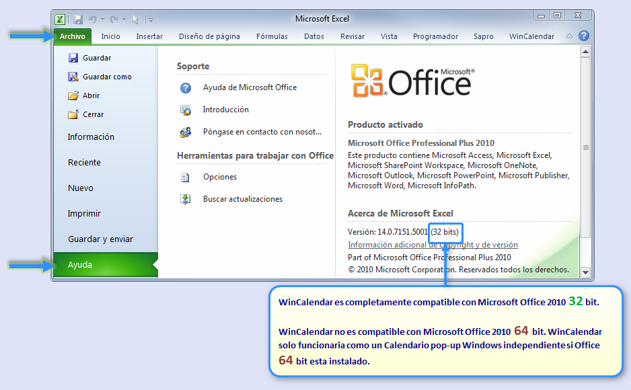
Task: Click the Cerrar folder icon
Action: 73,114
